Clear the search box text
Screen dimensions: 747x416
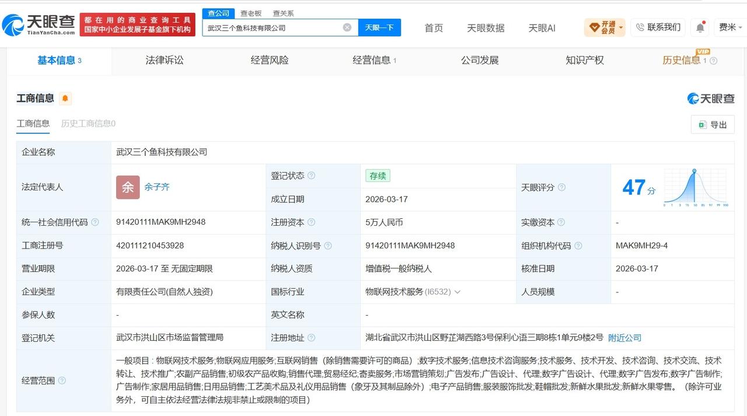347,27
